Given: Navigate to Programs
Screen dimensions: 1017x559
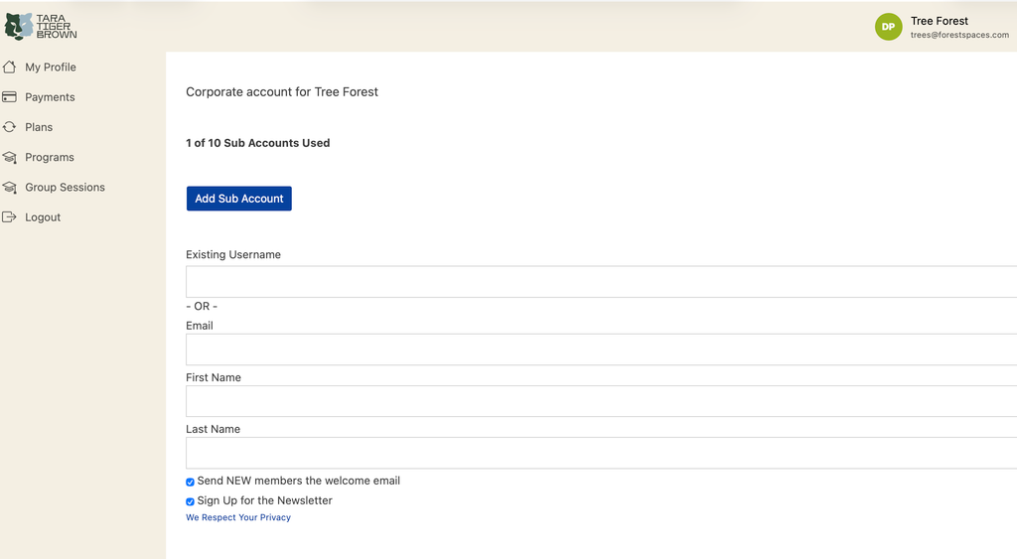Looking at the screenshot, I should click(50, 157).
